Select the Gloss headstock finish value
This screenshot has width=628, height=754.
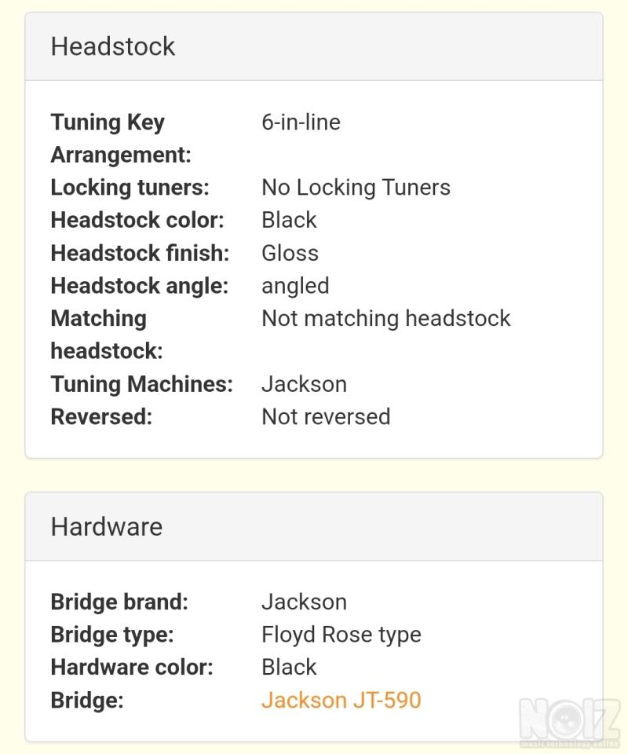point(290,253)
